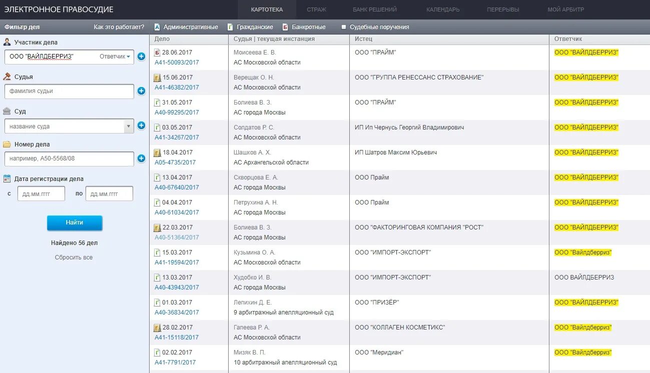This screenshot has width=650, height=373.
Task: Click the civil icon dated 15.03.2017
Action: click(x=157, y=252)
